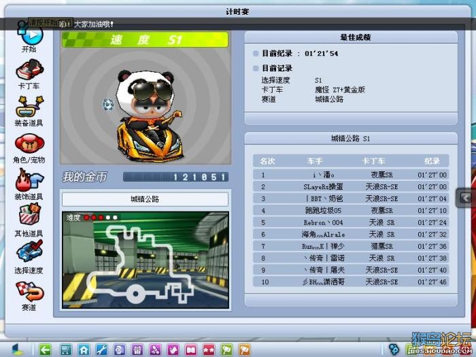The width and height of the screenshot is (476, 357).
Task: Click the purple gift box icon
Action: tap(137, 350)
